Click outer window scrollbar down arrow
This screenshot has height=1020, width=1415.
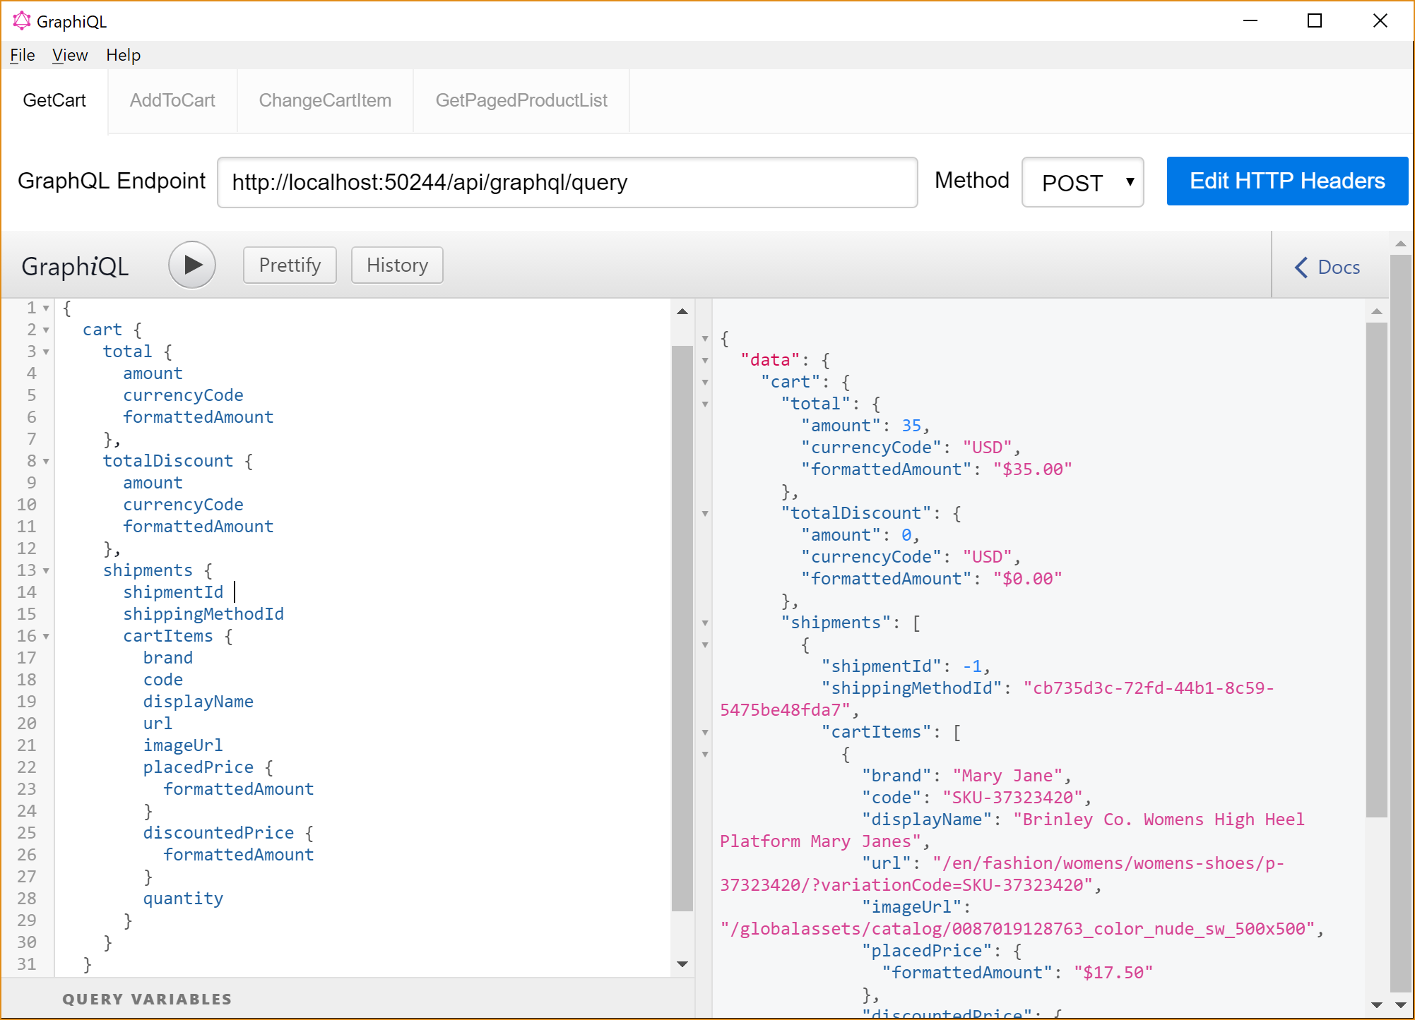[1401, 1004]
